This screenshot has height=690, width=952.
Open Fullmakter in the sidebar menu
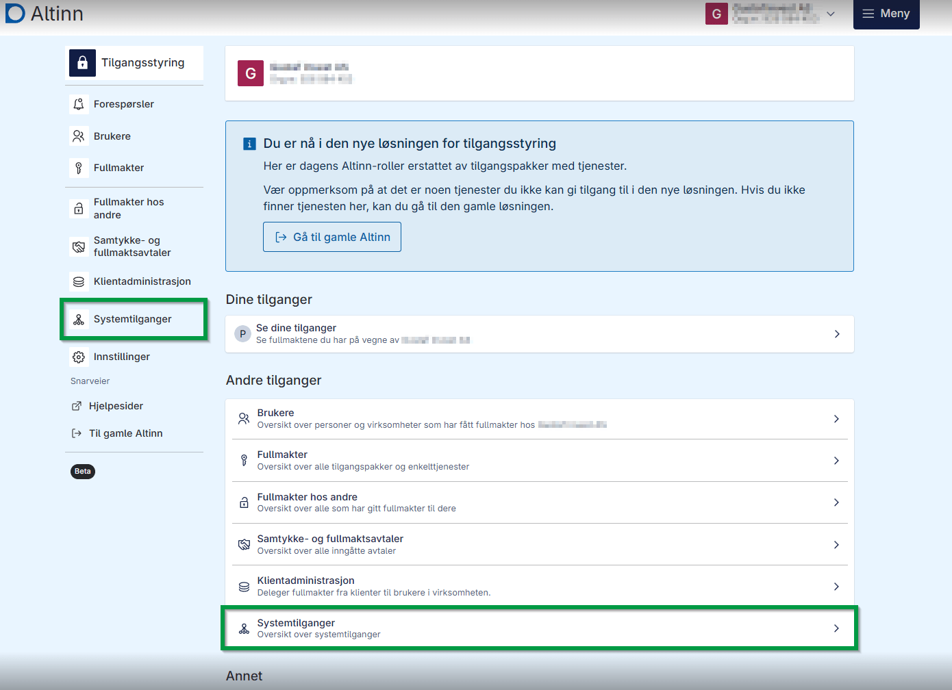[x=134, y=168]
